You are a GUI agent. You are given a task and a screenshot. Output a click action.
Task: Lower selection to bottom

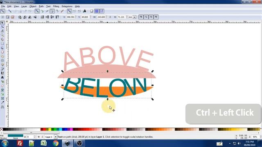tap(42, 17)
